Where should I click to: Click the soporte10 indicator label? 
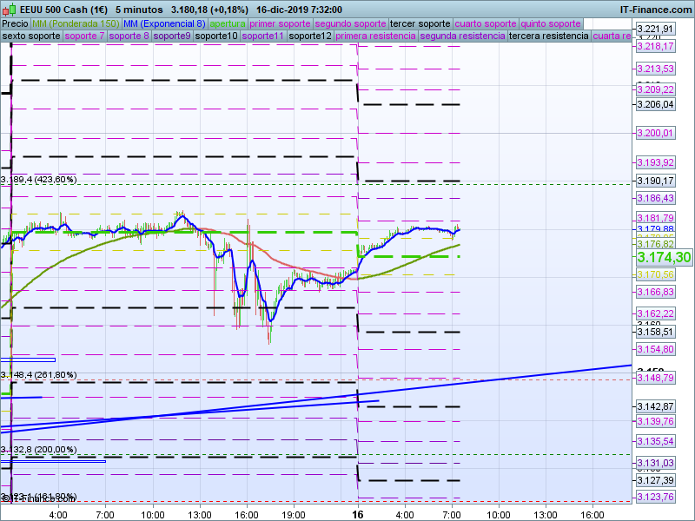pyautogui.click(x=216, y=36)
